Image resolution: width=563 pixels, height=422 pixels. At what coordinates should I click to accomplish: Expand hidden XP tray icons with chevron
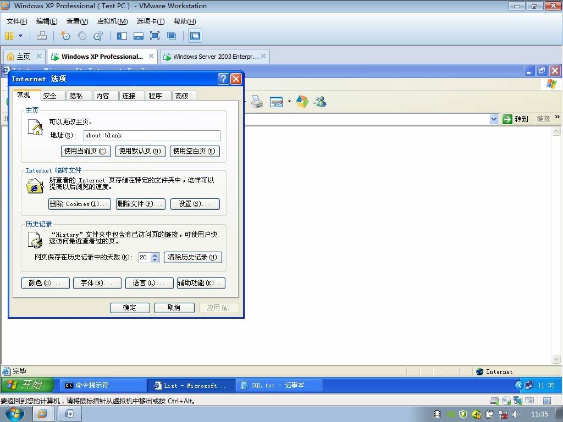[519, 385]
